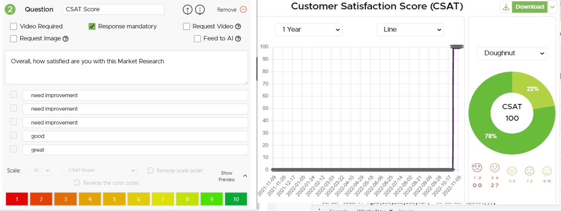This screenshot has height=211, width=561.
Task: Click the move question down arrow icon
Action: [199, 10]
